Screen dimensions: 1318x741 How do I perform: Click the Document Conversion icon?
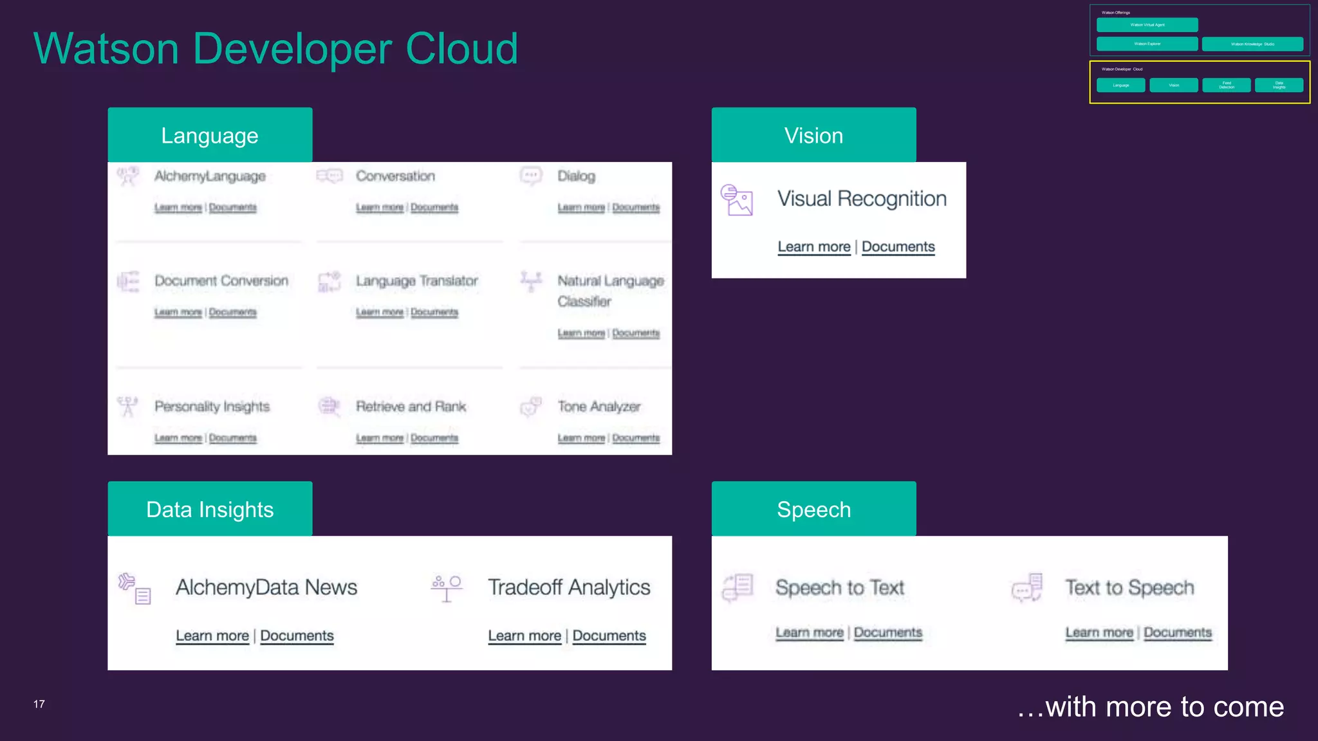coord(128,282)
